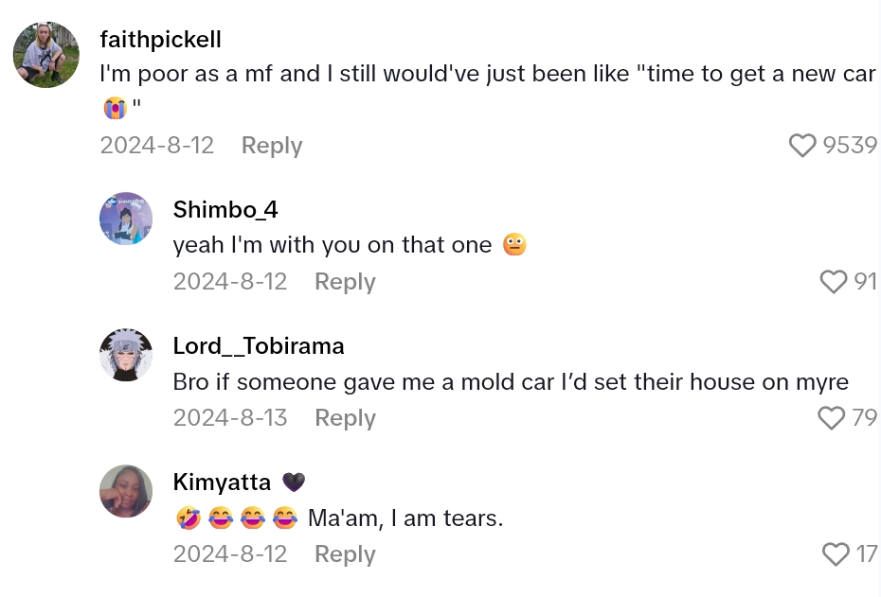
Task: Heart Kimyatta's reply
Action: (x=836, y=554)
